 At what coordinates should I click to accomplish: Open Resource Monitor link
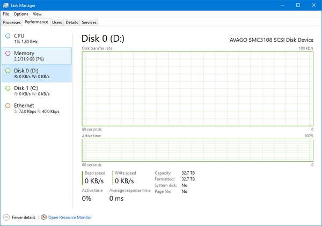[x=70, y=217]
